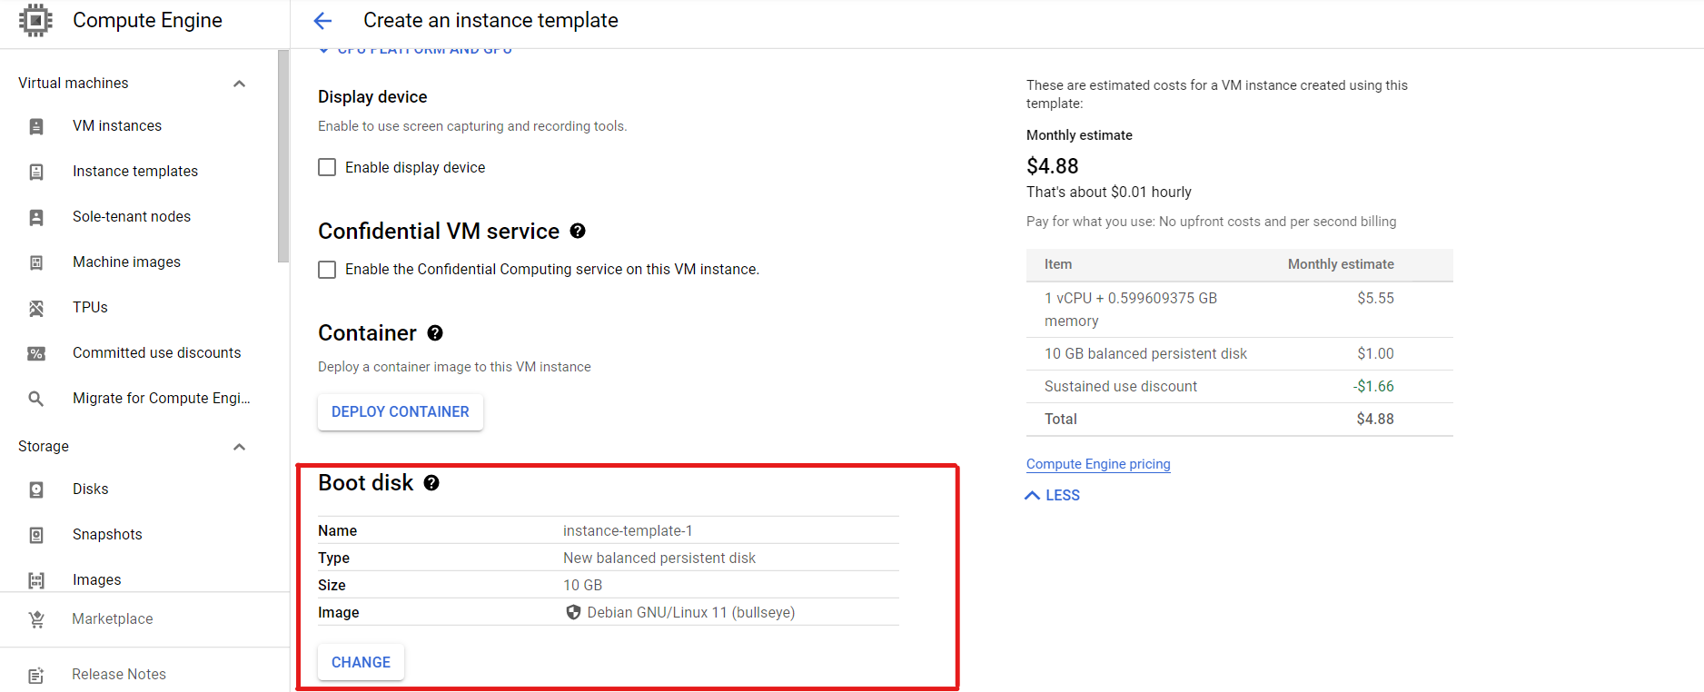This screenshot has height=692, width=1704.
Task: Click boot disk name 'instance-template-1'
Action: pos(628,530)
